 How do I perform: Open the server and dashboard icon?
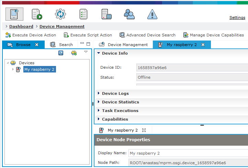pyautogui.click(x=106, y=14)
